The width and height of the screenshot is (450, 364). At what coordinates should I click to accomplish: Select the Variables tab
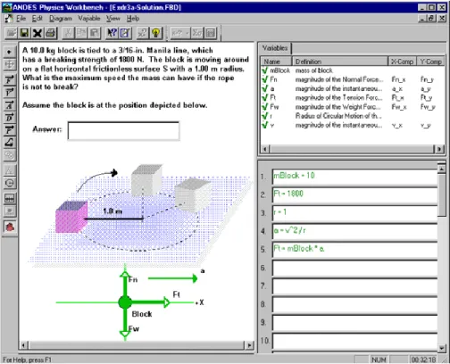(x=275, y=48)
